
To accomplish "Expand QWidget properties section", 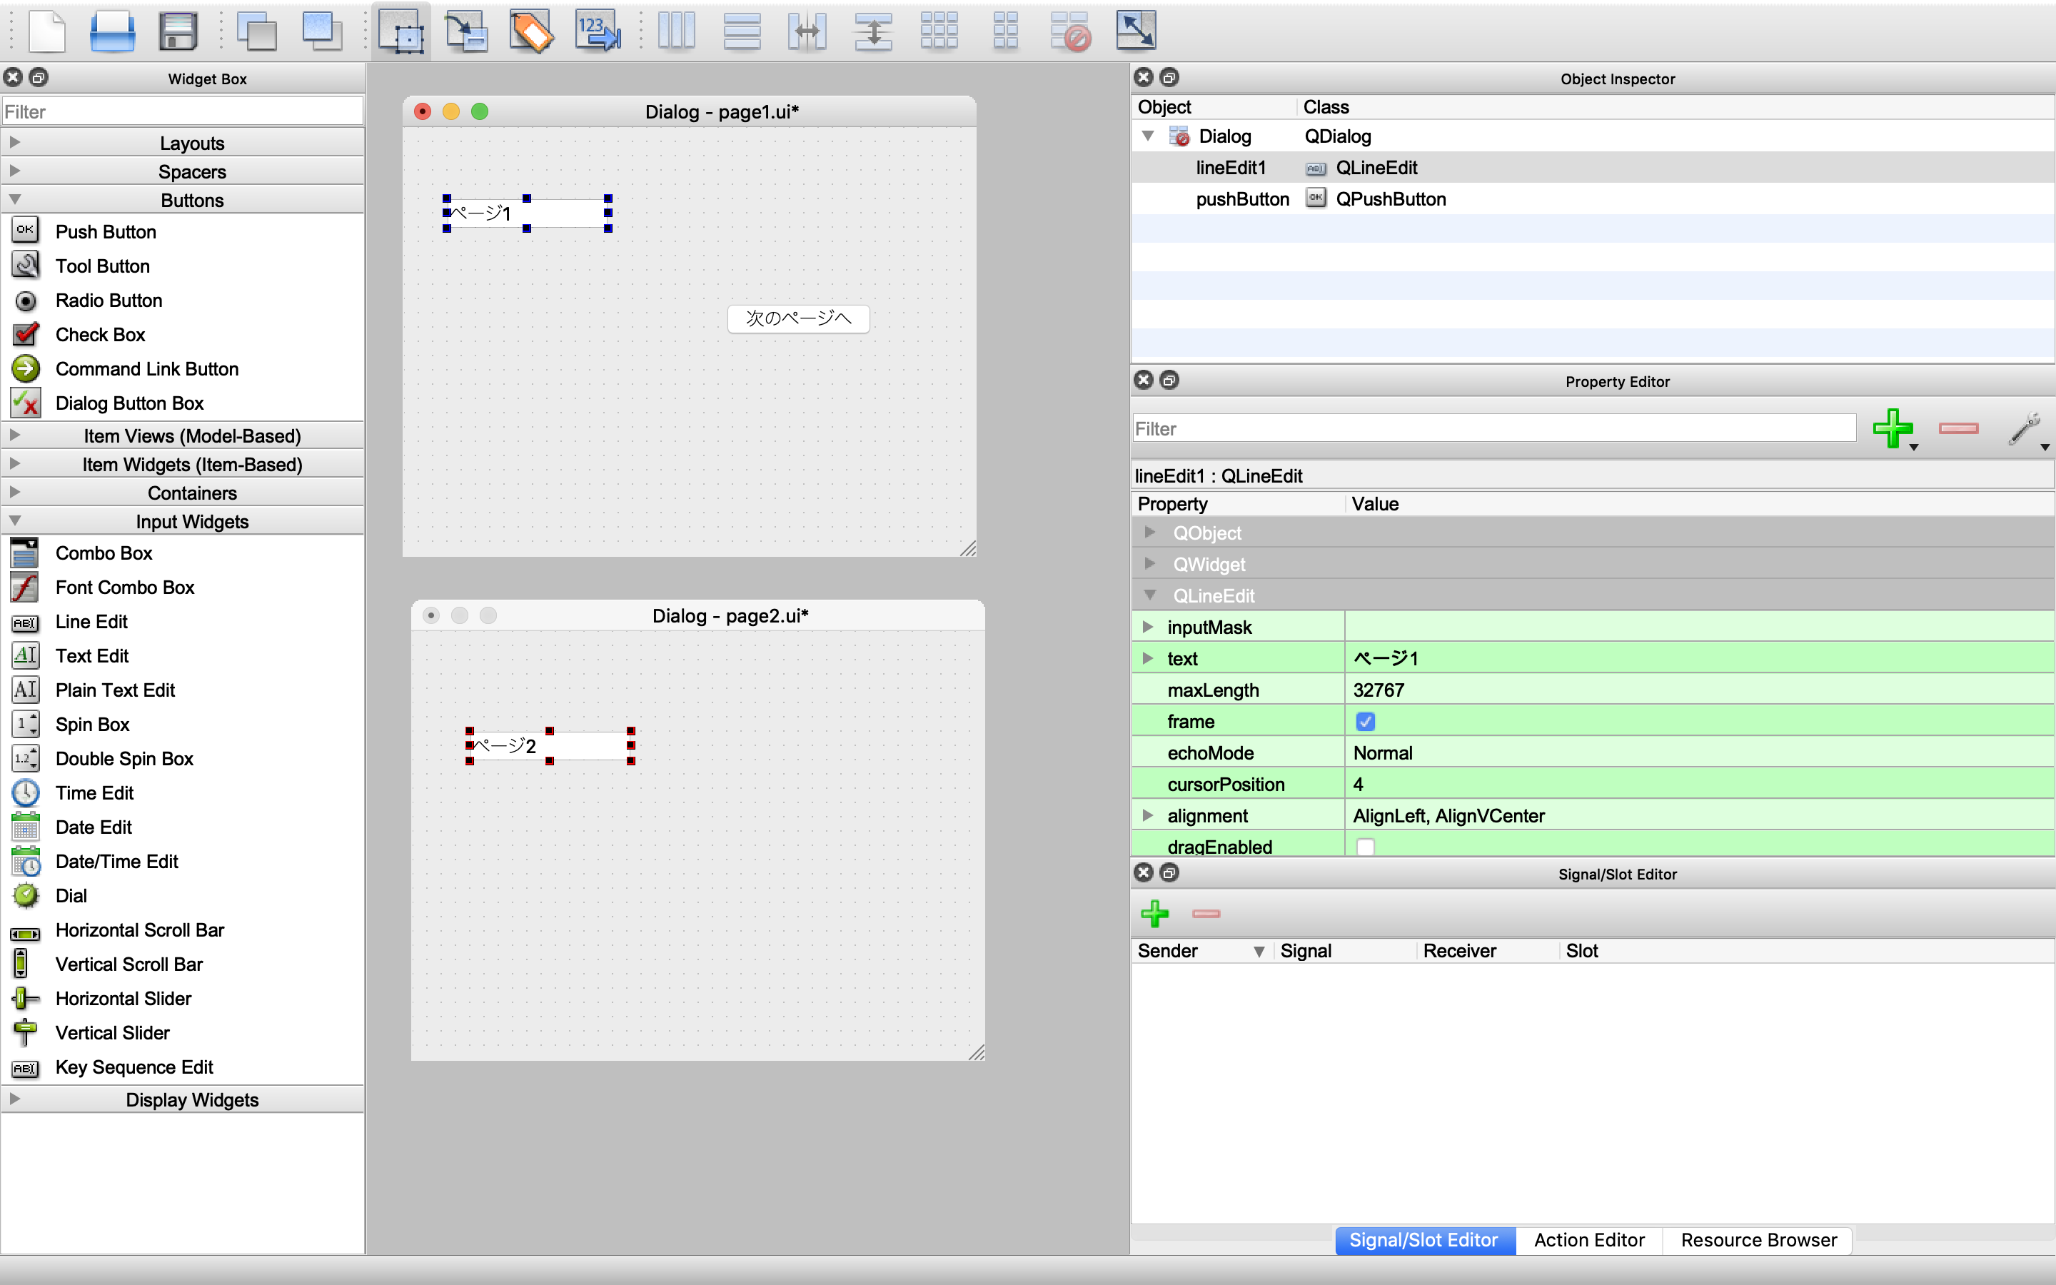I will pyautogui.click(x=1150, y=564).
